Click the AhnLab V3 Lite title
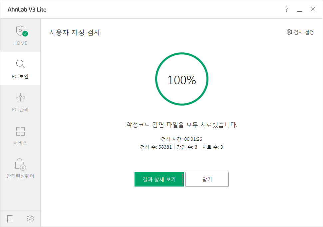 pyautogui.click(x=27, y=9)
